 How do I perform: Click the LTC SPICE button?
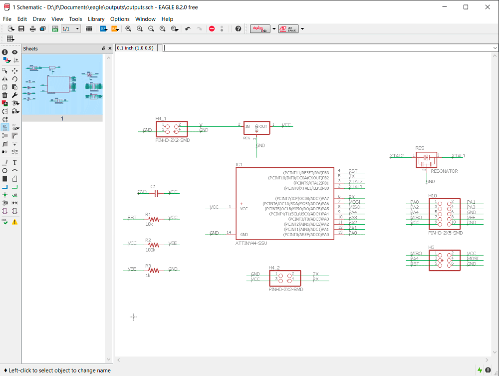pyautogui.click(x=288, y=28)
